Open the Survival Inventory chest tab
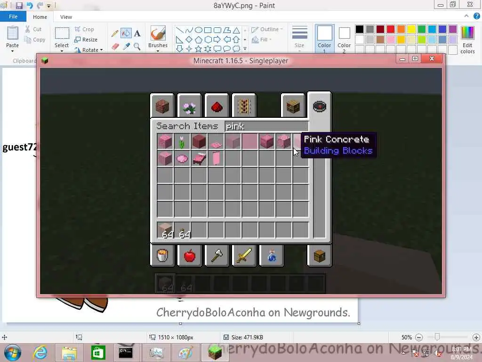The image size is (482, 362). tap(320, 255)
